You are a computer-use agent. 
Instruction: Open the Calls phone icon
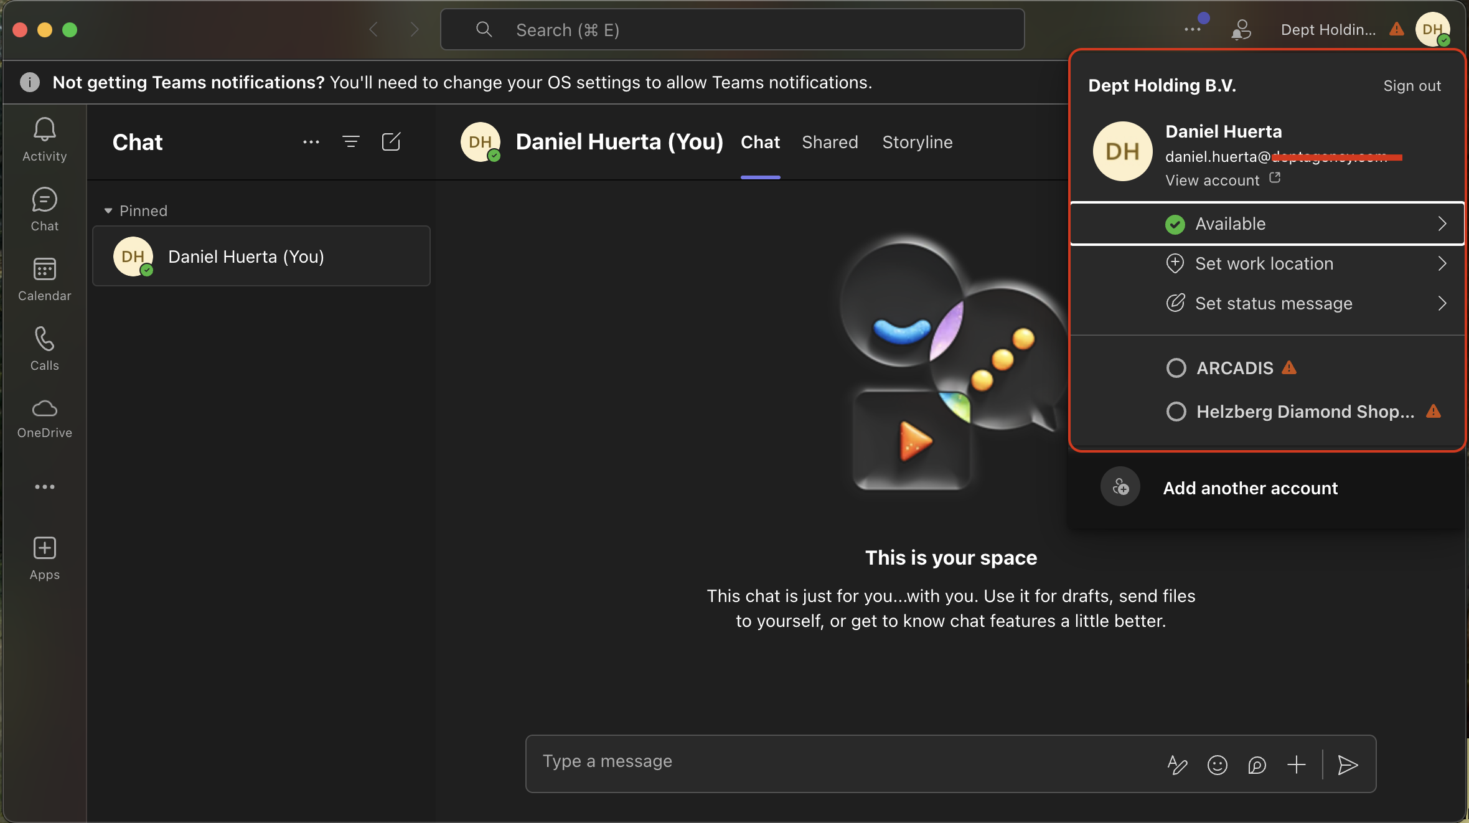coord(44,349)
